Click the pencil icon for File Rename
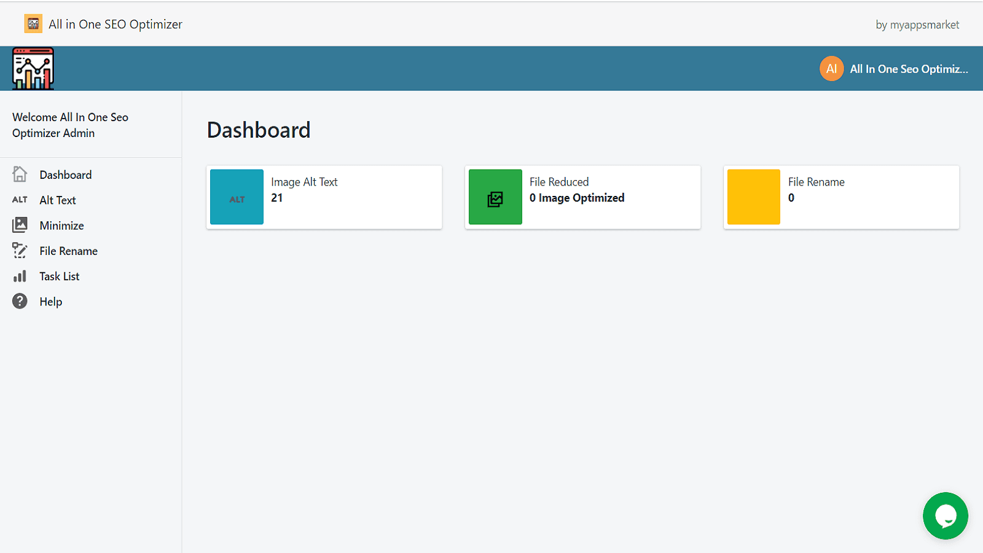Screen dimensions: 983x553 pyautogui.click(x=19, y=250)
